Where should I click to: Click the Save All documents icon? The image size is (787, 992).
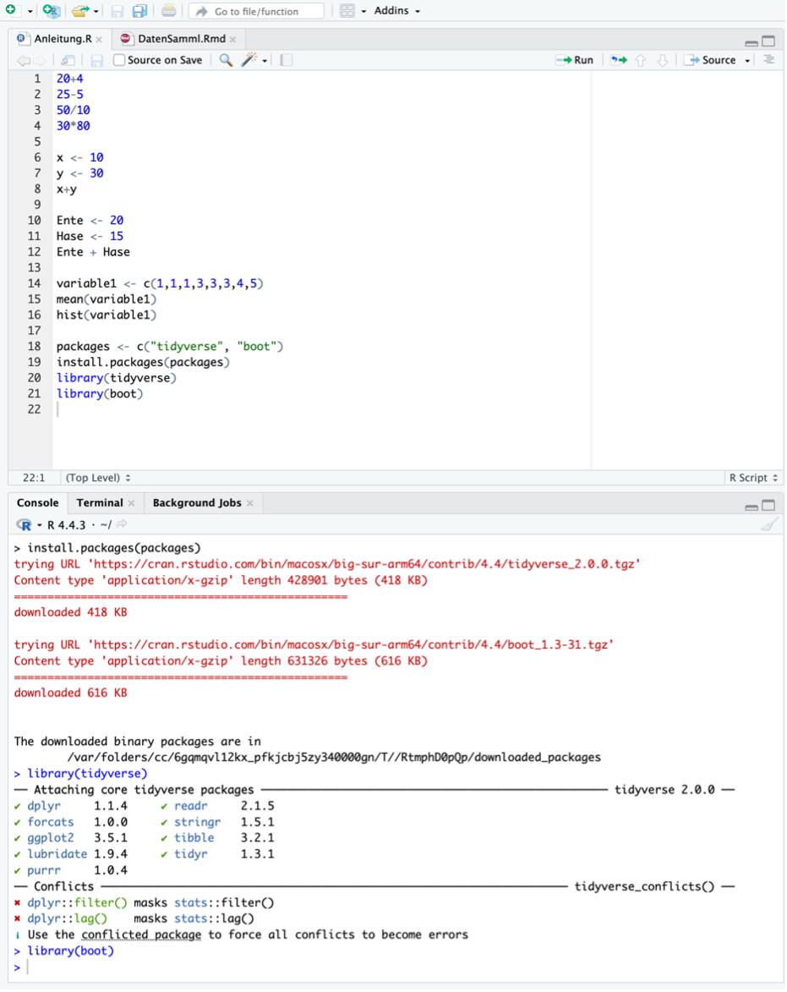(139, 11)
